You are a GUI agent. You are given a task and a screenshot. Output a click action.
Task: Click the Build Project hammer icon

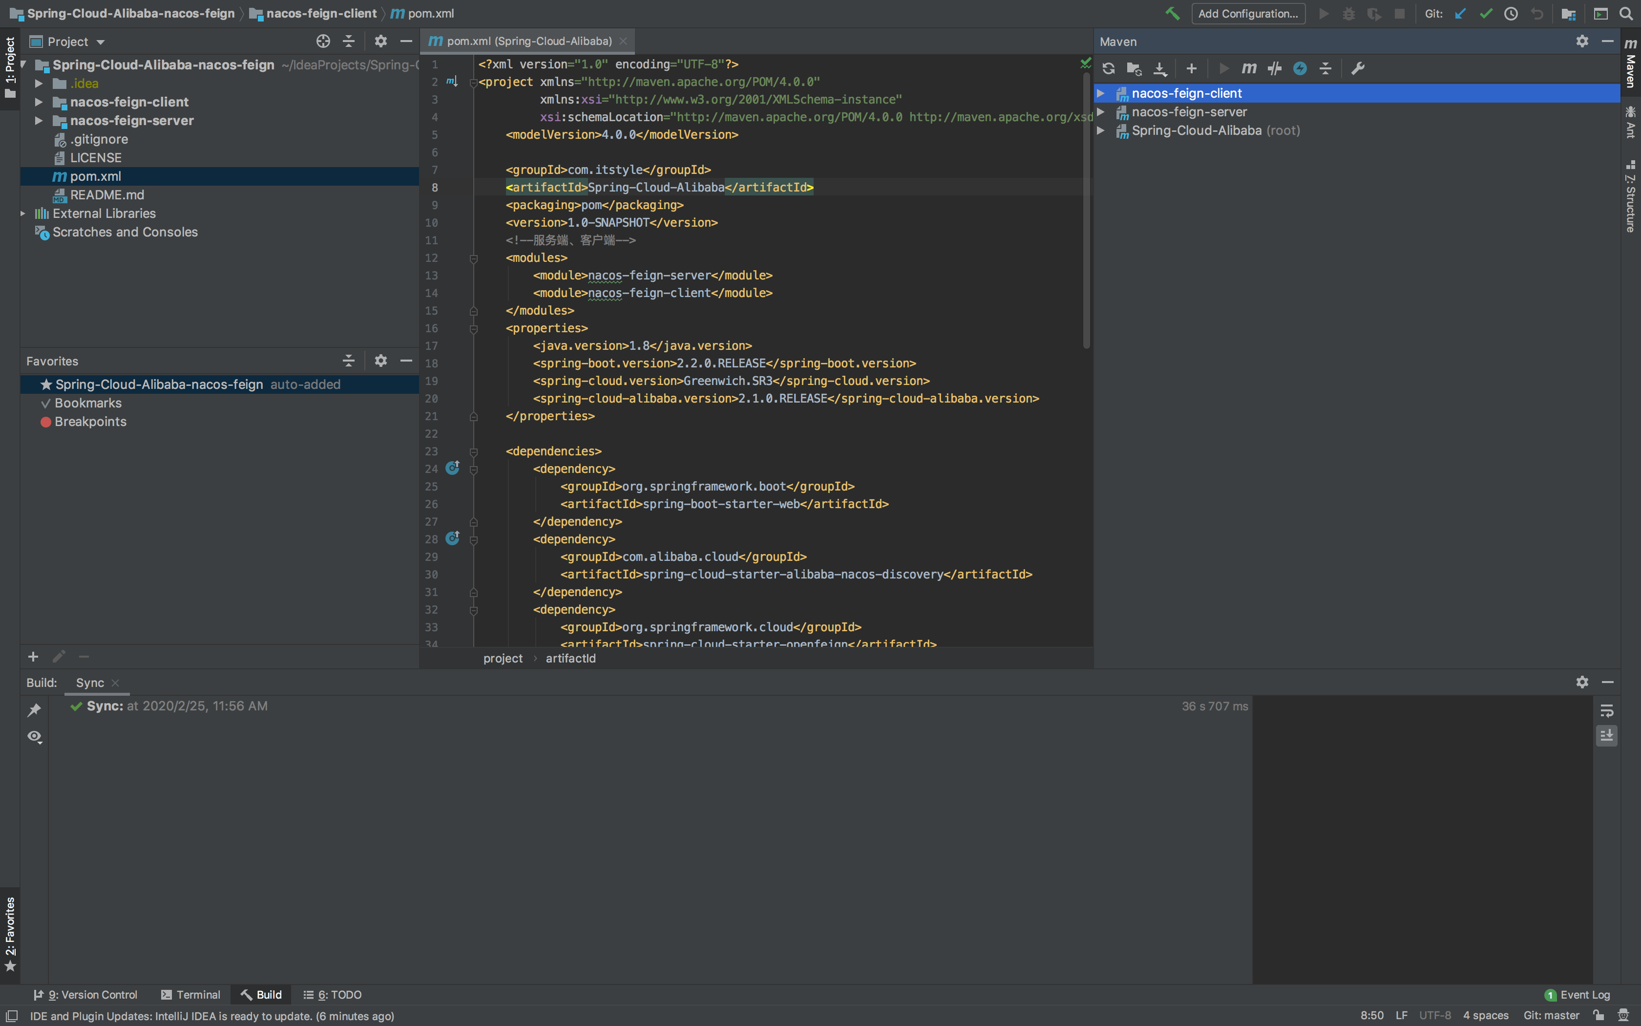pos(1173,14)
